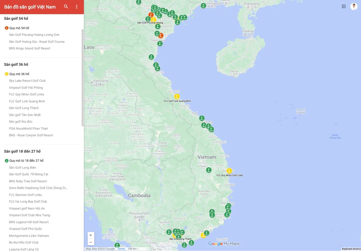Screen dimensions: 361x251
Task: Click the green Quy mô 18 đến 27 hố icon
Action: [x=7, y=161]
